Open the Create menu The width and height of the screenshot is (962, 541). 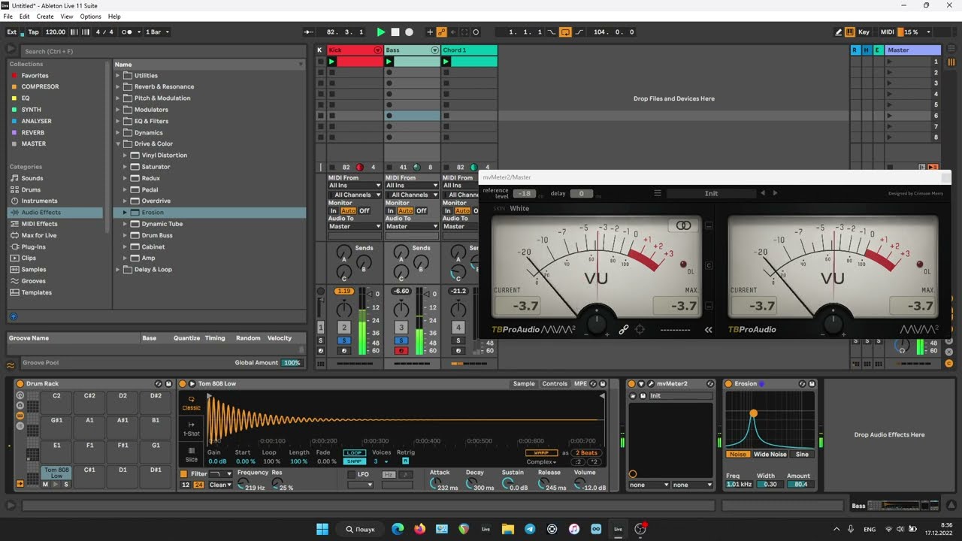(45, 16)
